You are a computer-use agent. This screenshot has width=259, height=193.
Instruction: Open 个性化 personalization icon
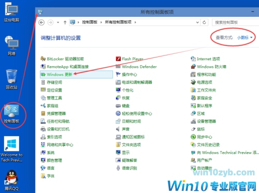click(118, 90)
